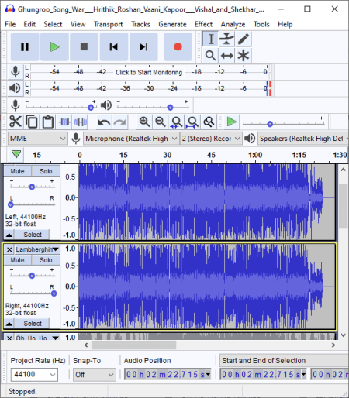Click the timeline green pin triangle
The image size is (349, 398).
[x=16, y=154]
